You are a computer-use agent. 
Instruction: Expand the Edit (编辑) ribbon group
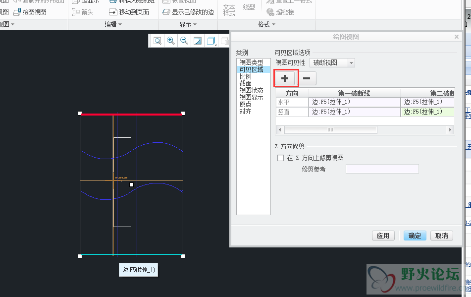(113, 24)
